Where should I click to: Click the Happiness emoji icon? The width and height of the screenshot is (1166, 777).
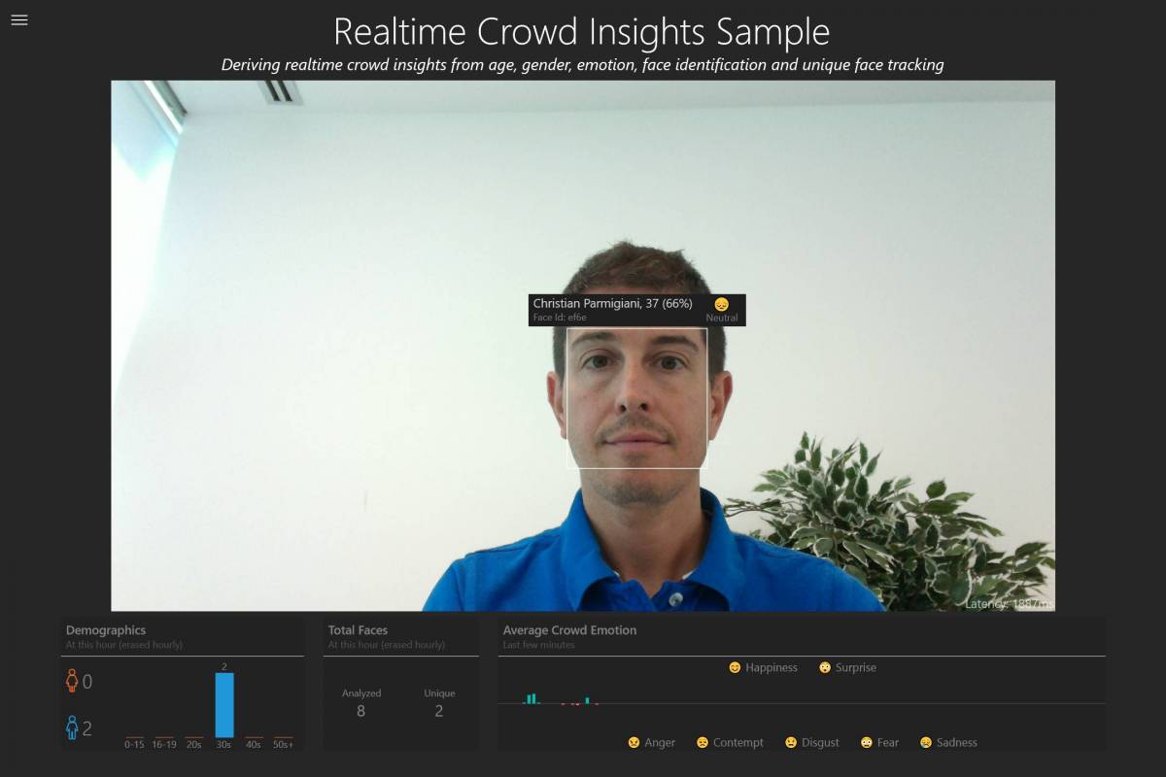click(735, 668)
